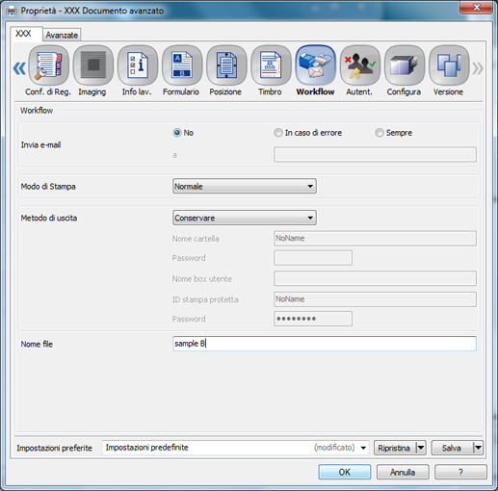Open the Posizione icon
Viewport: 498px width, 491px height.
click(x=226, y=65)
